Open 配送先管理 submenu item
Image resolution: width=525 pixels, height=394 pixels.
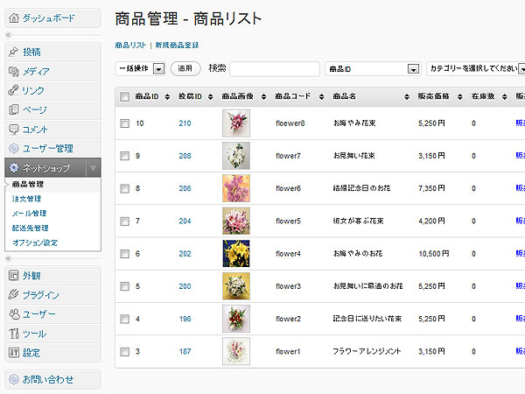(30, 229)
